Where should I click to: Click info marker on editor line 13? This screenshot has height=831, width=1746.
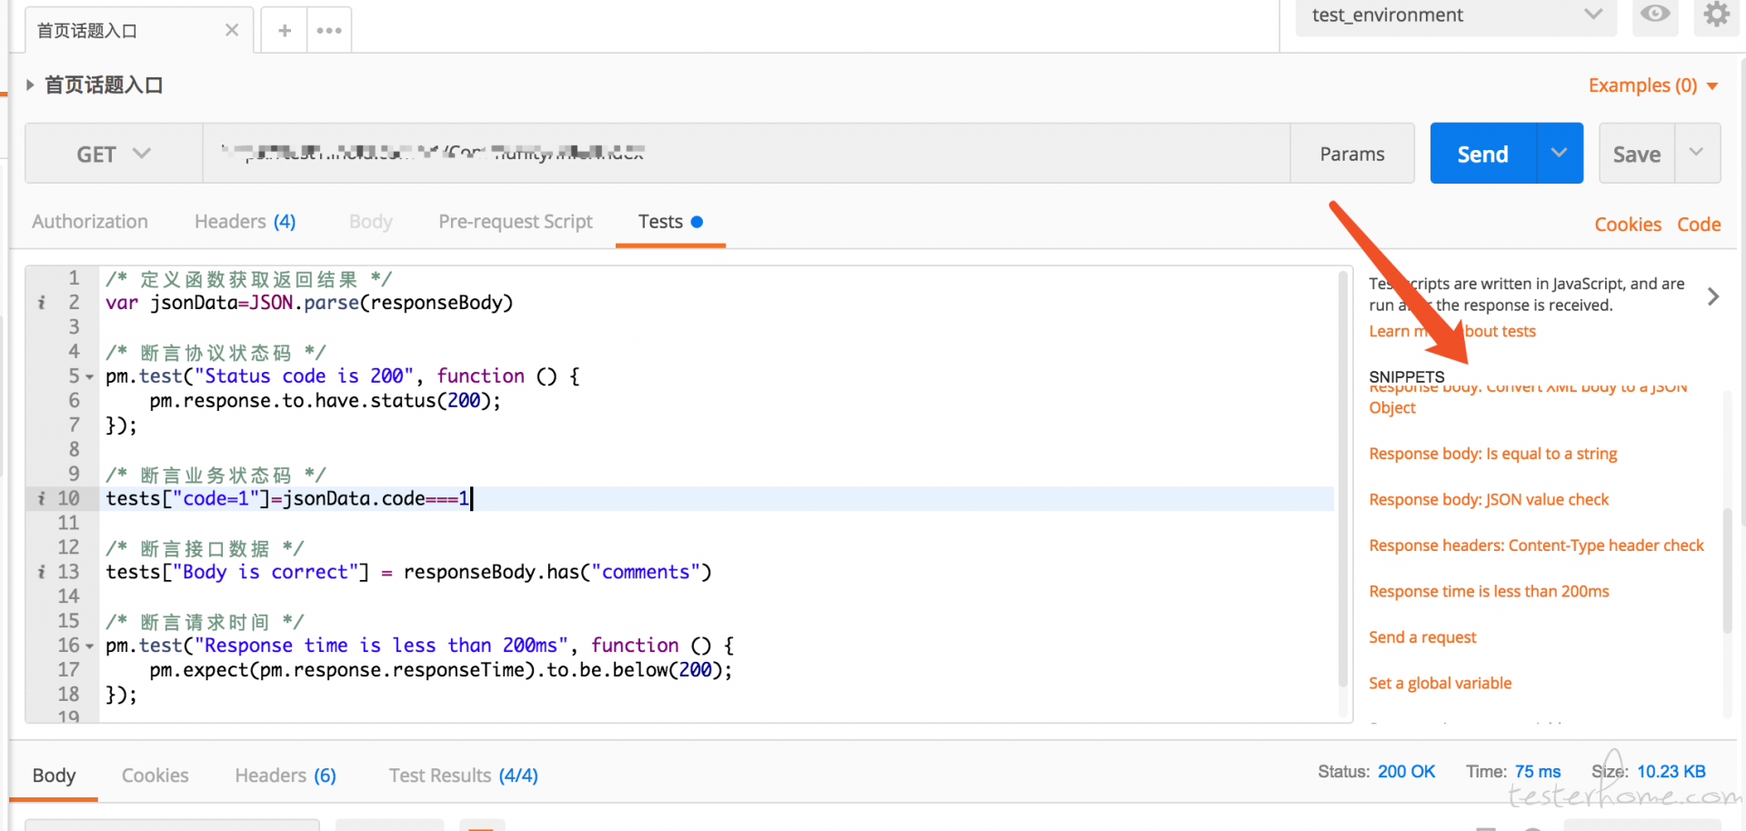point(41,572)
